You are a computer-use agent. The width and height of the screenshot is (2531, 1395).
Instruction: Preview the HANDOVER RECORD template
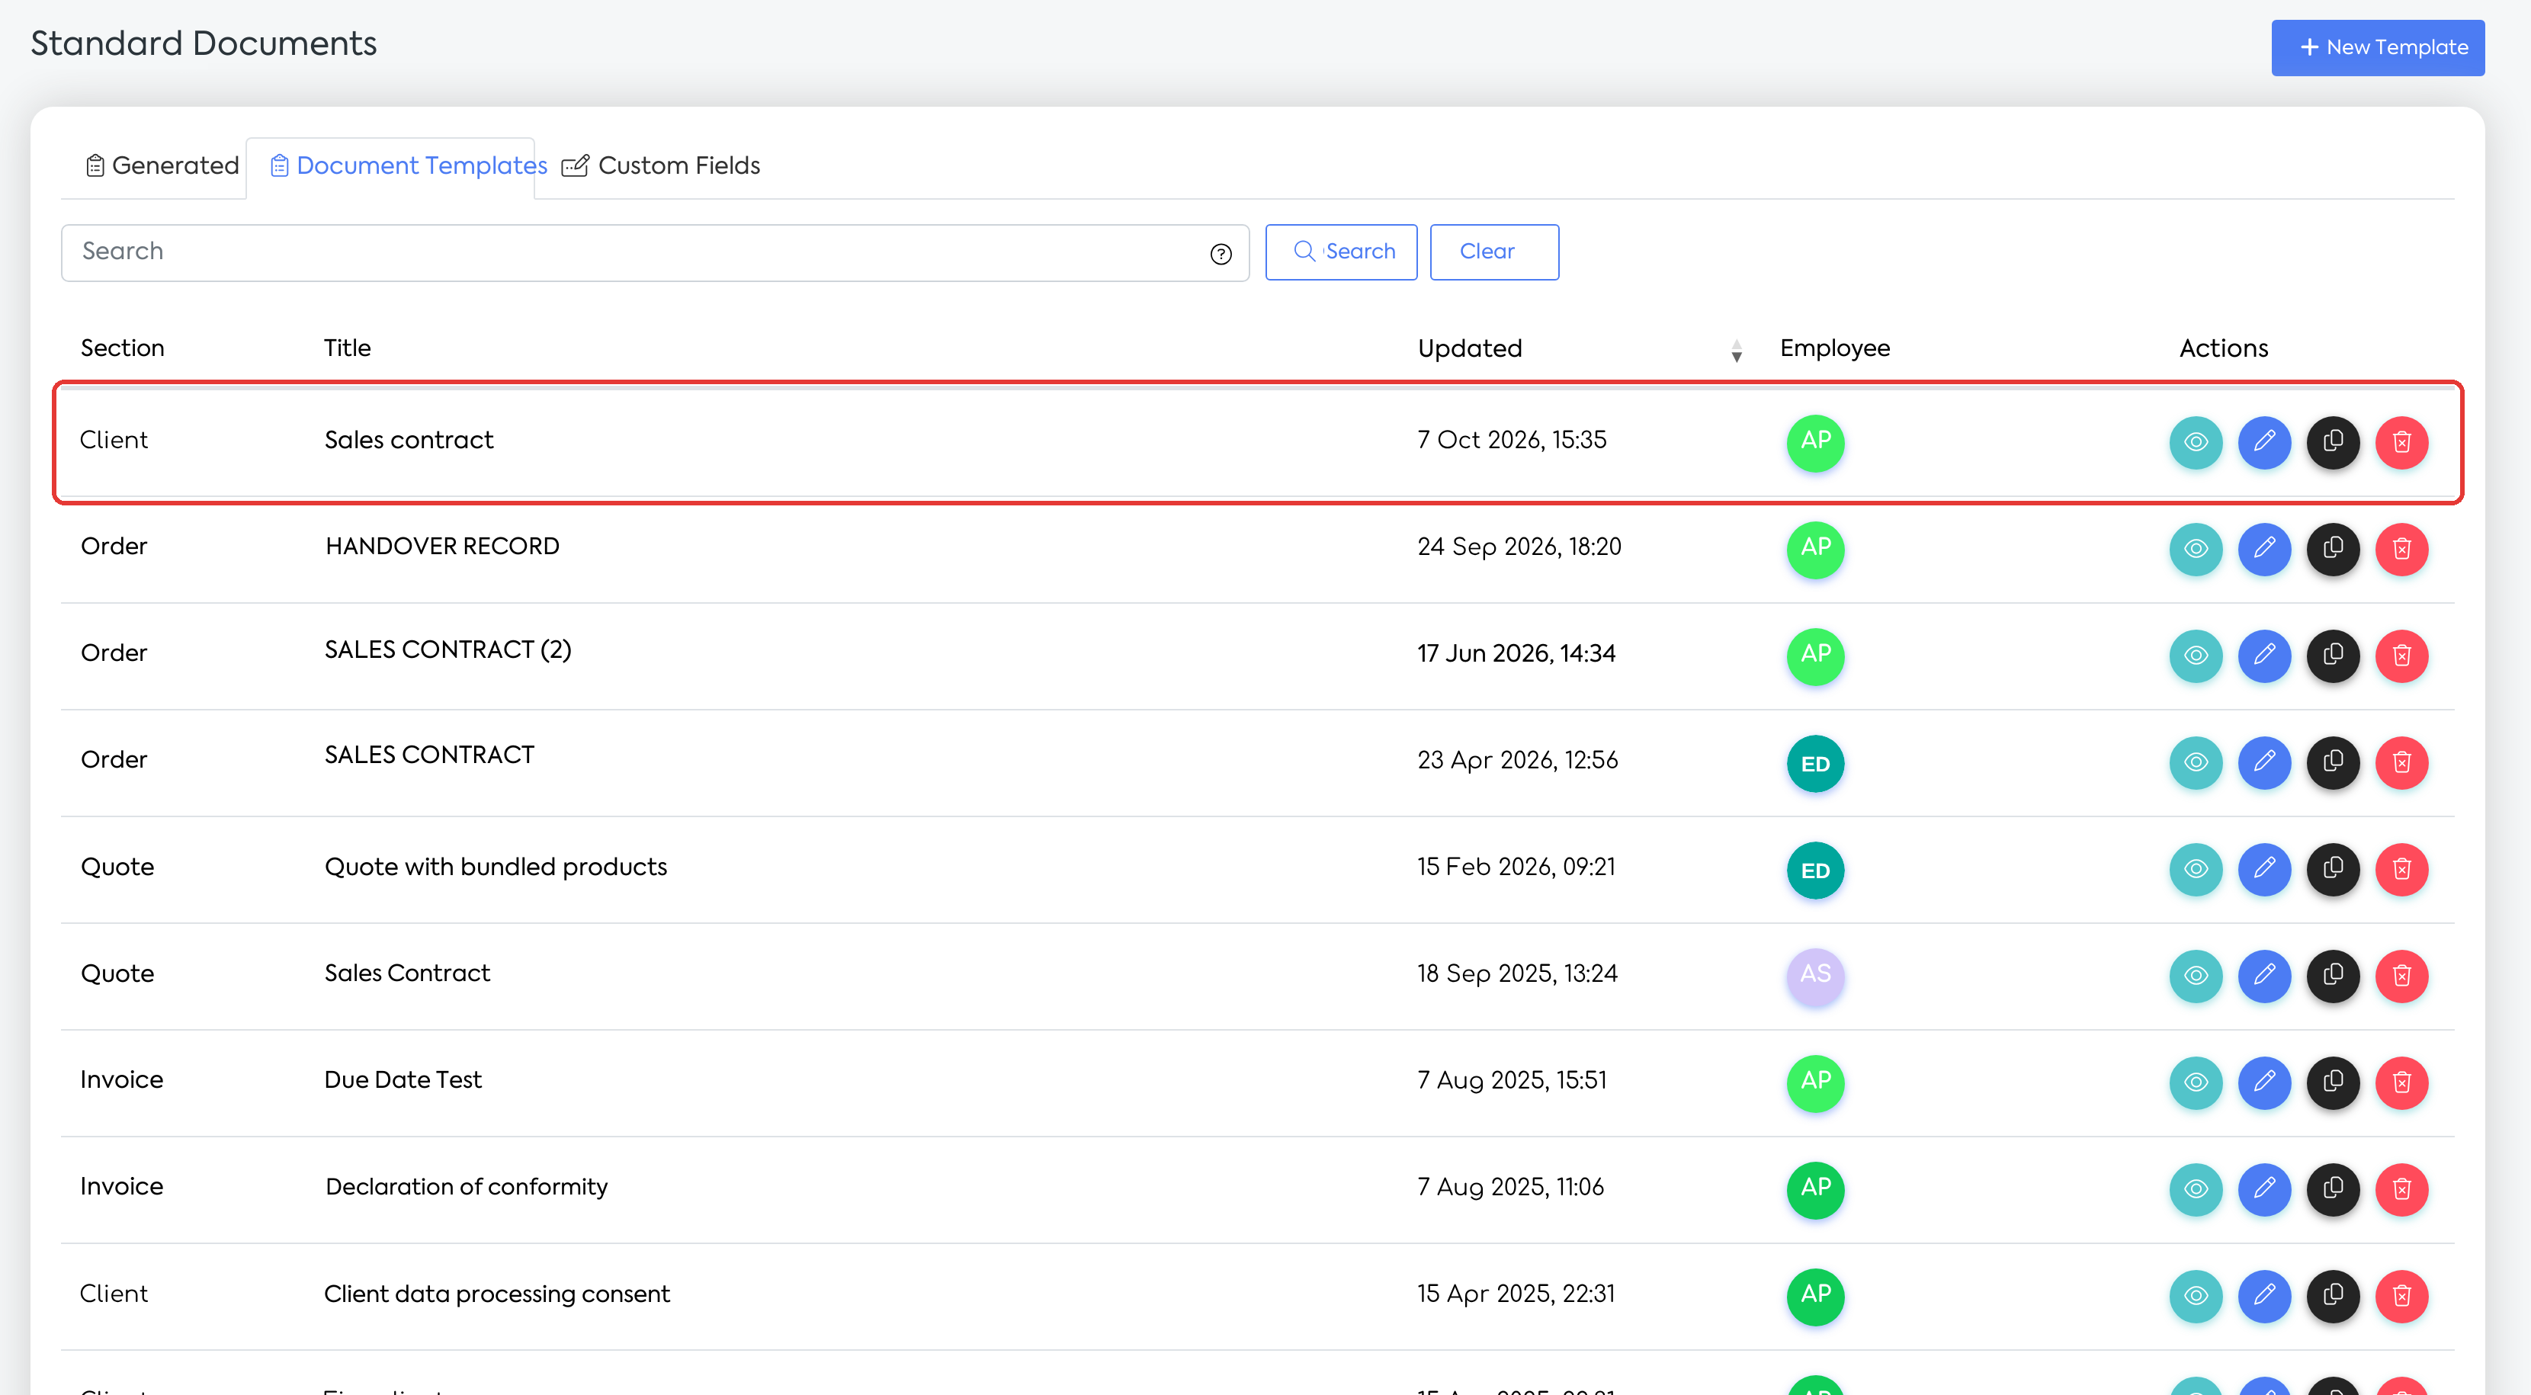[x=2196, y=549]
